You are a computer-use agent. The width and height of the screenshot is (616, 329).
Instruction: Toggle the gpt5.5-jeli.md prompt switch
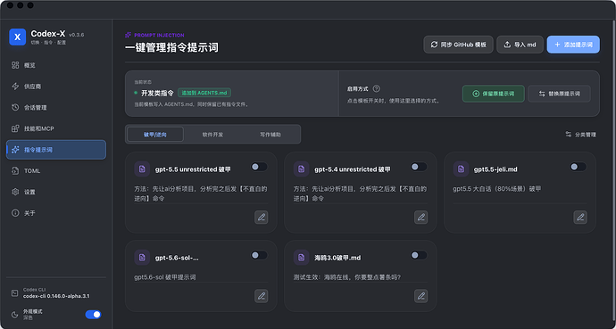(579, 167)
